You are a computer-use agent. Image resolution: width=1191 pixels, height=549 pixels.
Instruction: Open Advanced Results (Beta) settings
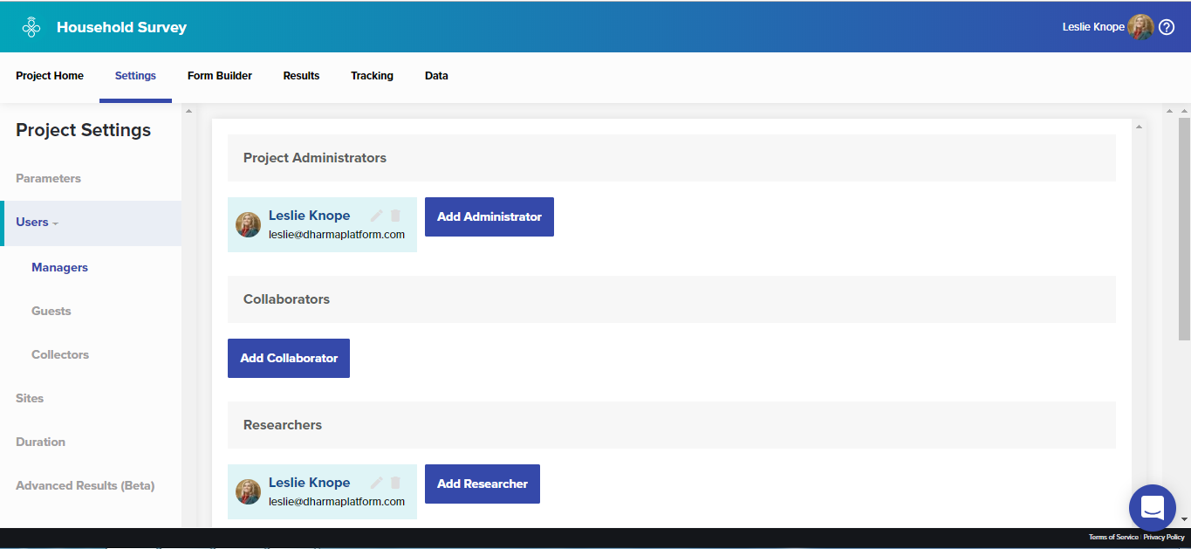[x=85, y=485]
